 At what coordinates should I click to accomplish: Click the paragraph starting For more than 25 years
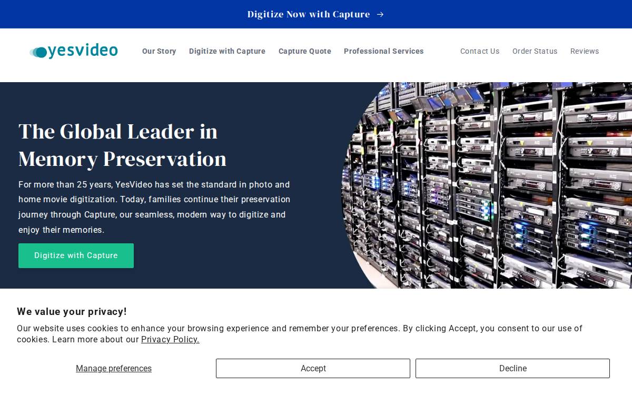(x=154, y=208)
